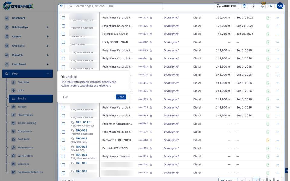Copy the VIN ending 2036
This screenshot has height=181, width=290.
[x=151, y=34]
